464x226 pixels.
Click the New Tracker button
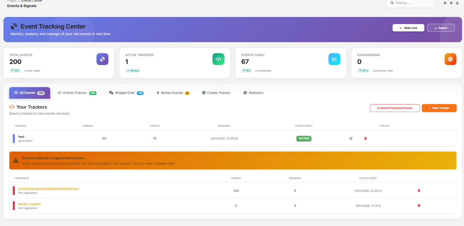tap(439, 108)
